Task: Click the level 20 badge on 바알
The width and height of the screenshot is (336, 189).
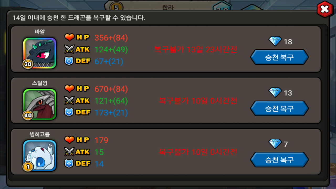Action: [28, 64]
